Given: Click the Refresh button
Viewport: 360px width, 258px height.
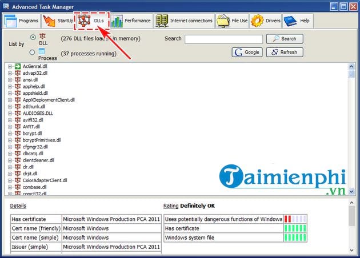Looking at the screenshot, I should [x=285, y=53].
